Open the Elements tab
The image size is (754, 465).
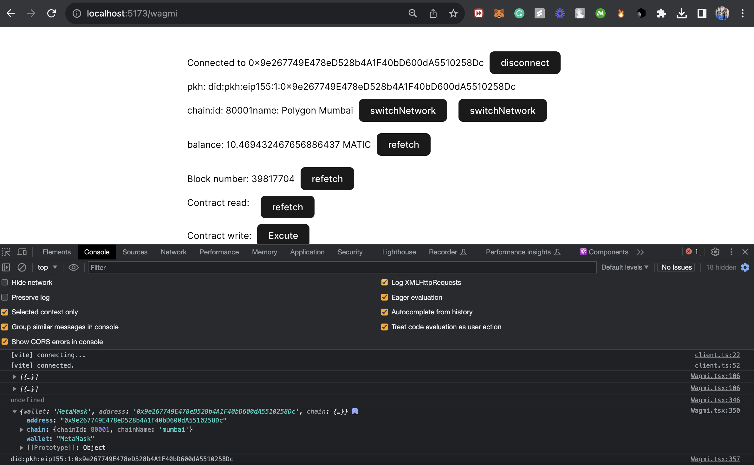click(x=56, y=252)
